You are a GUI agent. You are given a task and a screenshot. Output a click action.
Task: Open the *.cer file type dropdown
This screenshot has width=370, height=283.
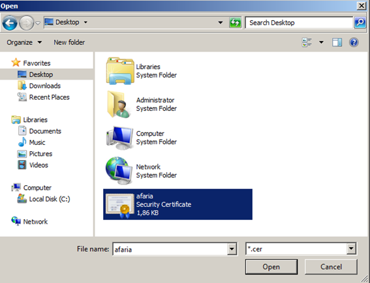tap(301, 249)
